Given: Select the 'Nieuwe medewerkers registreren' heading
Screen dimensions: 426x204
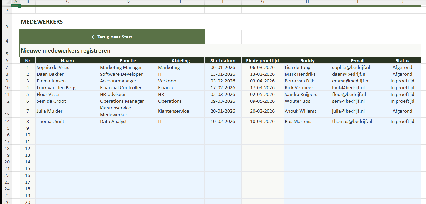Looking at the screenshot, I should pyautogui.click(x=66, y=51).
